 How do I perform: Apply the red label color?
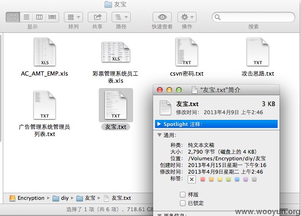click(203, 179)
